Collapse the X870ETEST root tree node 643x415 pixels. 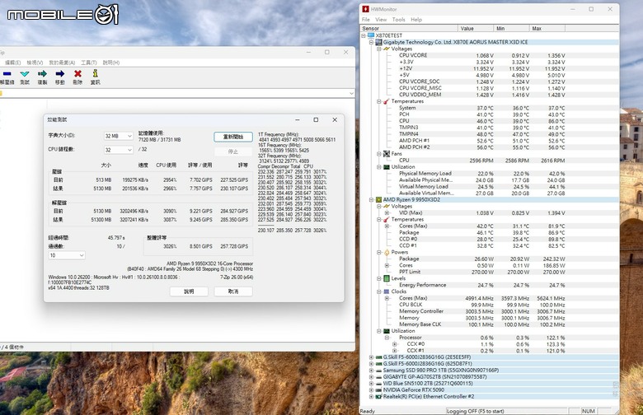364,35
